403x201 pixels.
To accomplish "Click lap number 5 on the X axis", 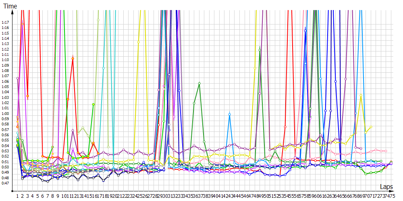I will click(38, 196).
